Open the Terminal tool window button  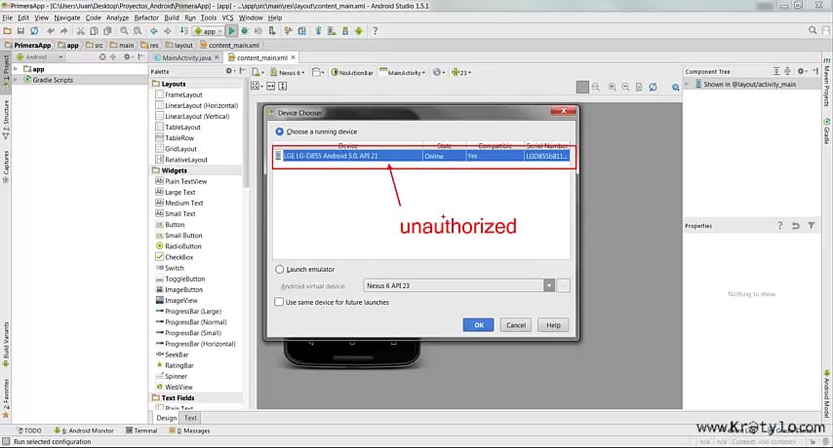(141, 430)
